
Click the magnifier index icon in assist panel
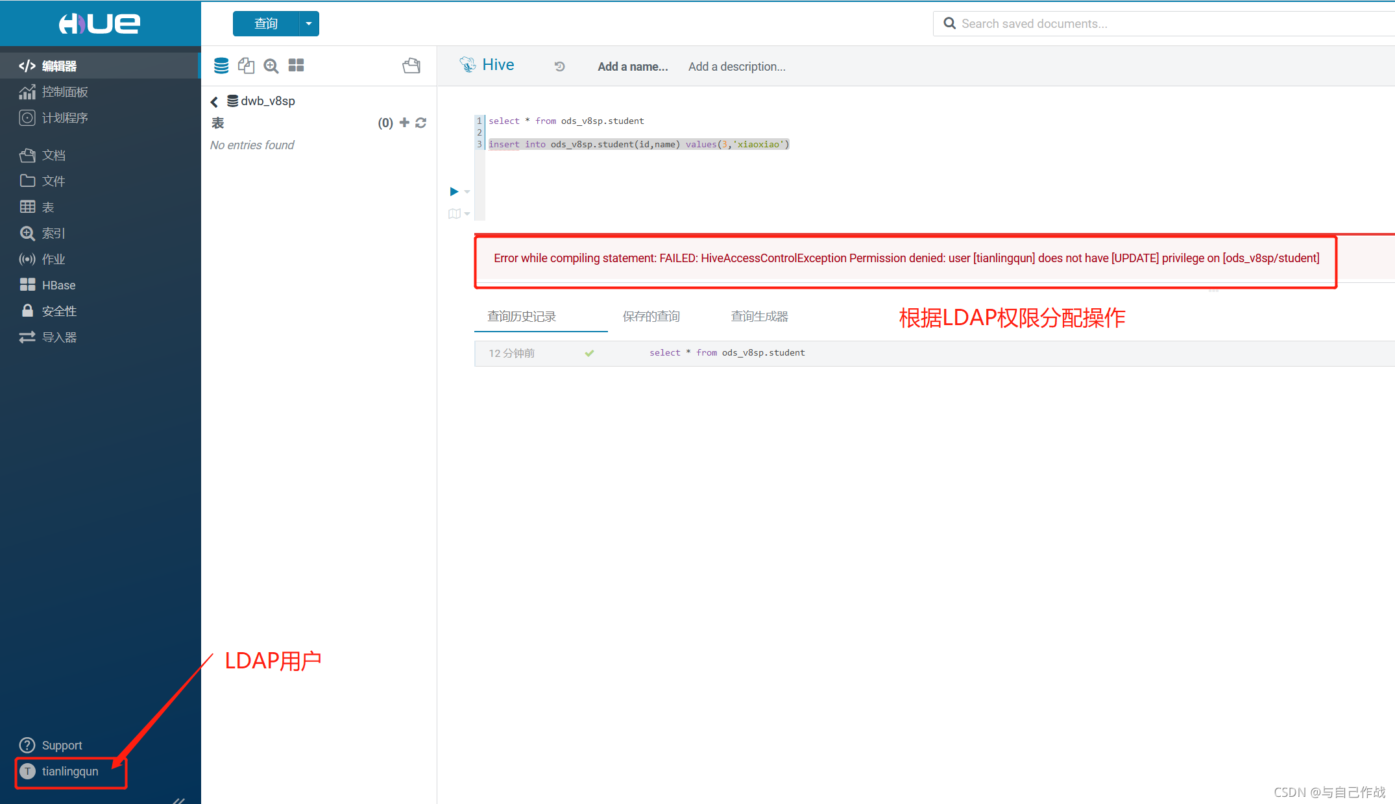(x=271, y=66)
